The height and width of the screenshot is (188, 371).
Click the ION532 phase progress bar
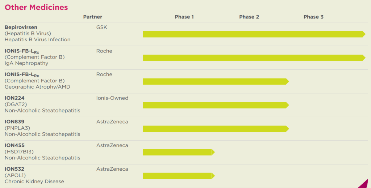[x=178, y=176]
